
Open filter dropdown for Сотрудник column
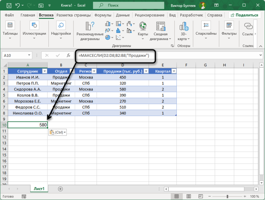[x=45, y=71]
